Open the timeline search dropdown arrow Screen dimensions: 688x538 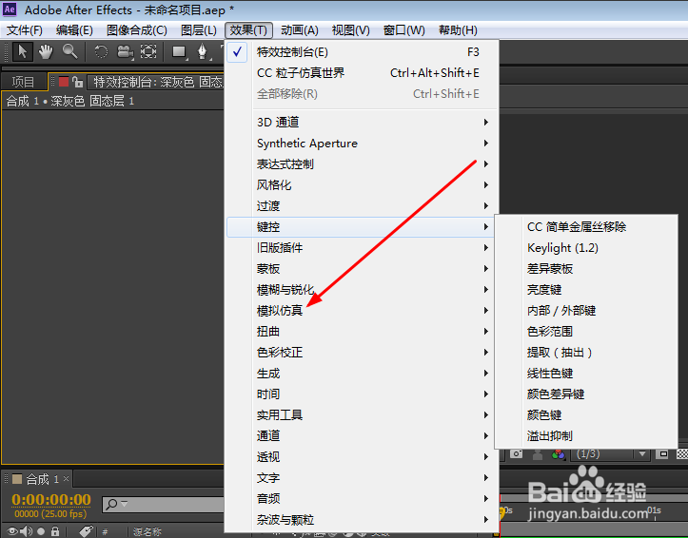(124, 504)
